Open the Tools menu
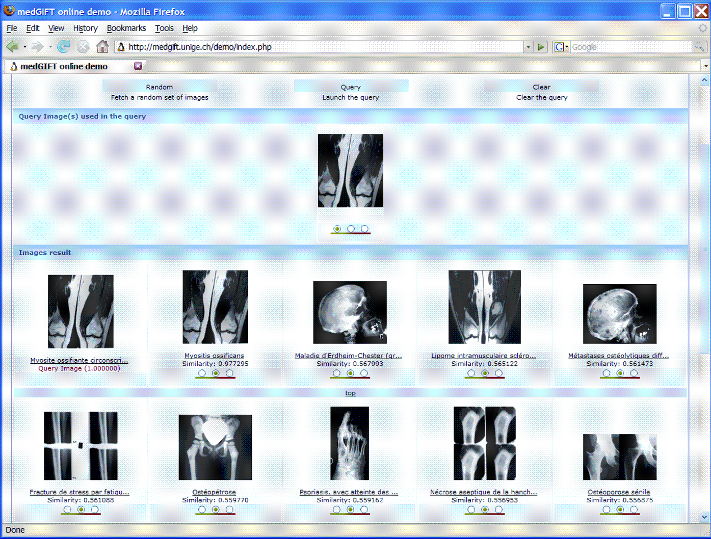The height and width of the screenshot is (539, 711). 164,28
